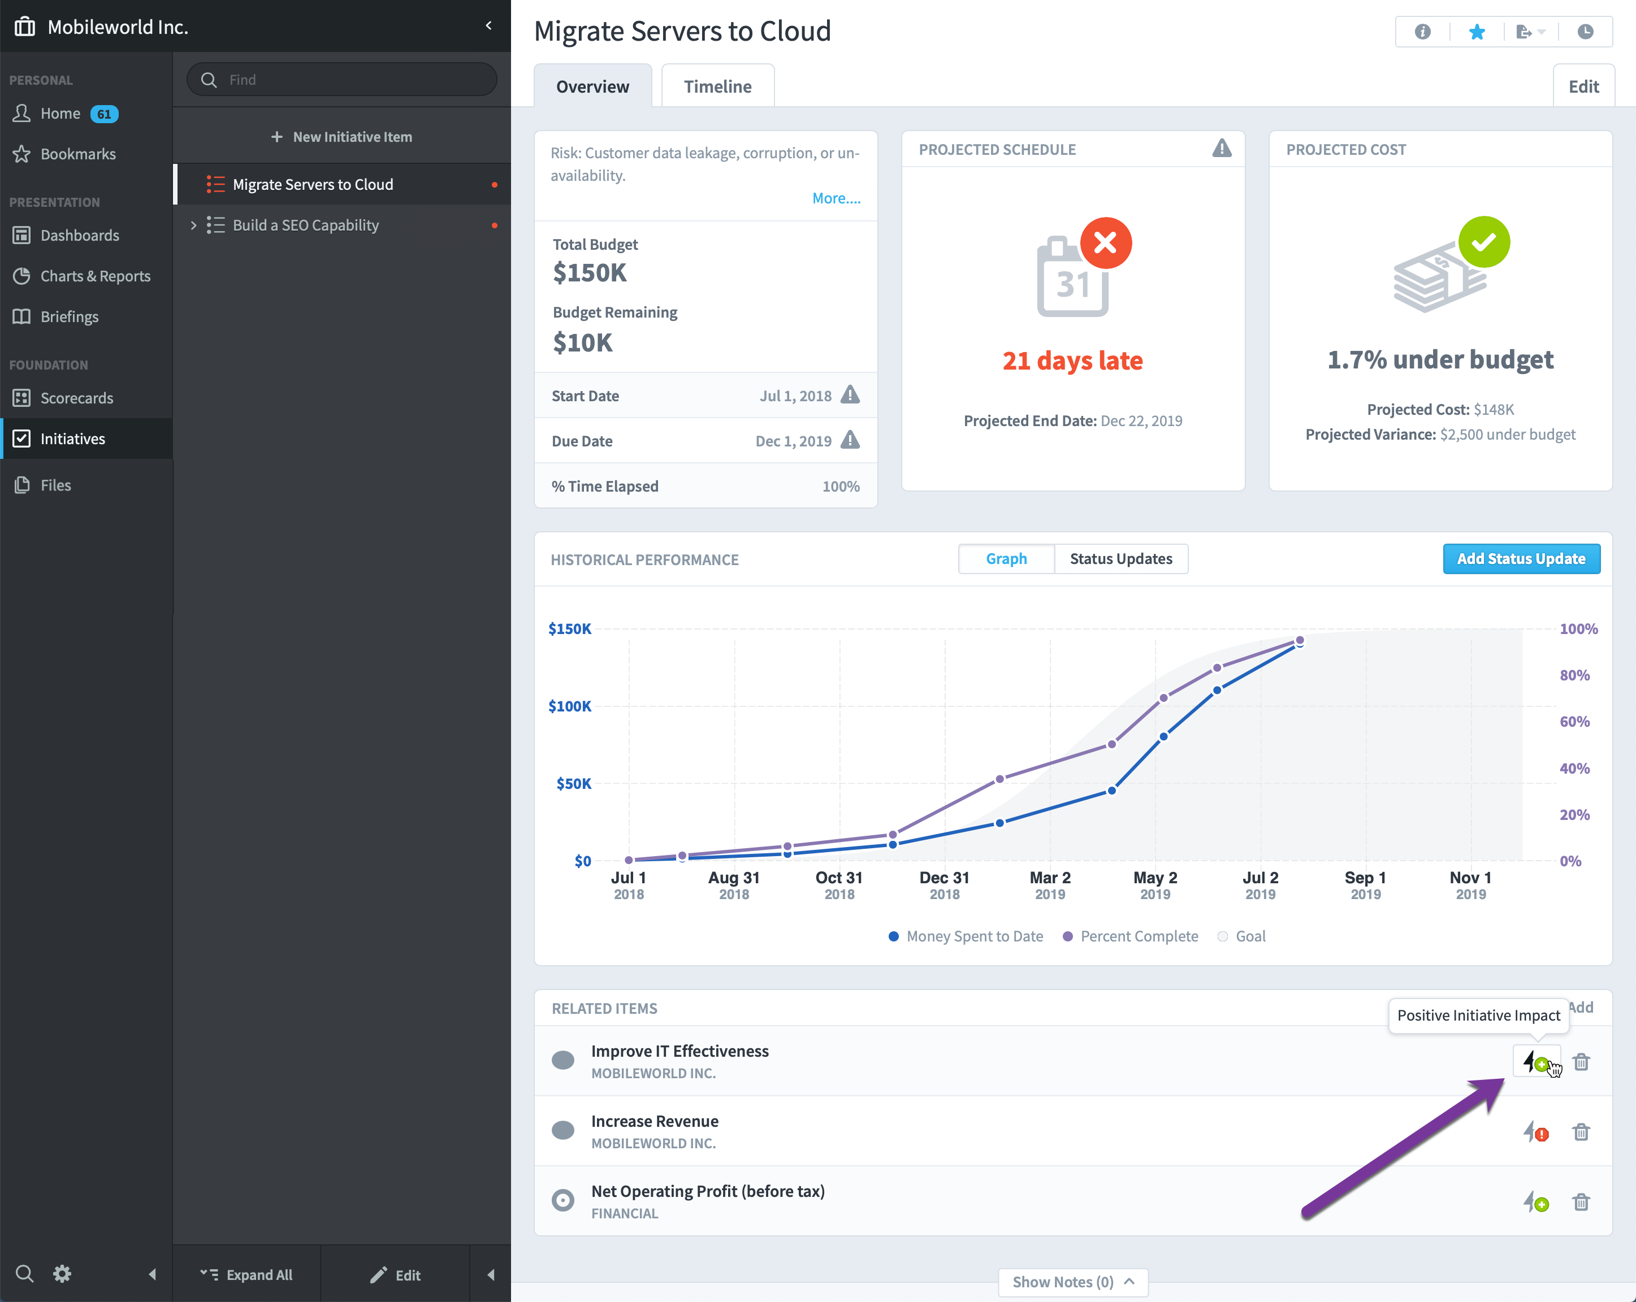Click the measure icon for Net Operating Profit
Image resolution: width=1636 pixels, height=1302 pixels.
pyautogui.click(x=563, y=1200)
